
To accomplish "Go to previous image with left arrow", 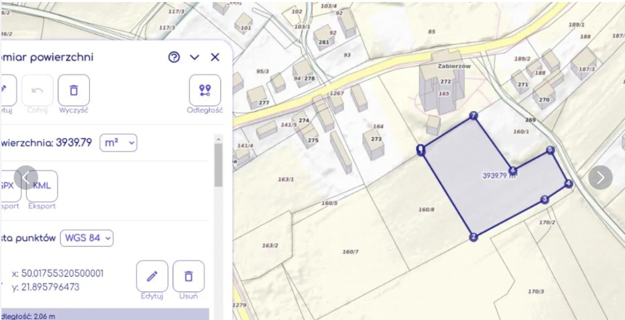I will coord(26,178).
